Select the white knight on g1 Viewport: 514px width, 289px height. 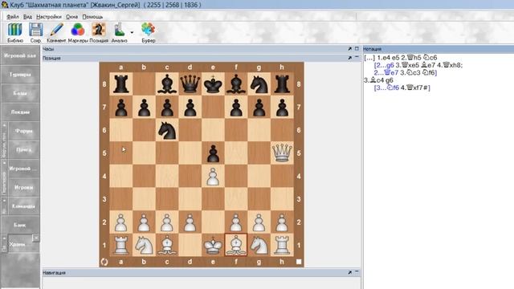point(259,245)
